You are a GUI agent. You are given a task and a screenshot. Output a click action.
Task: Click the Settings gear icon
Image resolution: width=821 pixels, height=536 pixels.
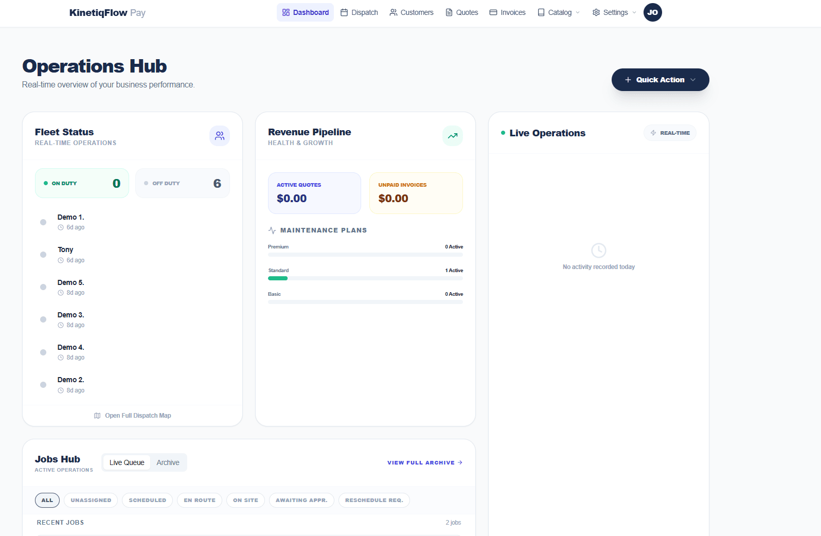pos(596,12)
